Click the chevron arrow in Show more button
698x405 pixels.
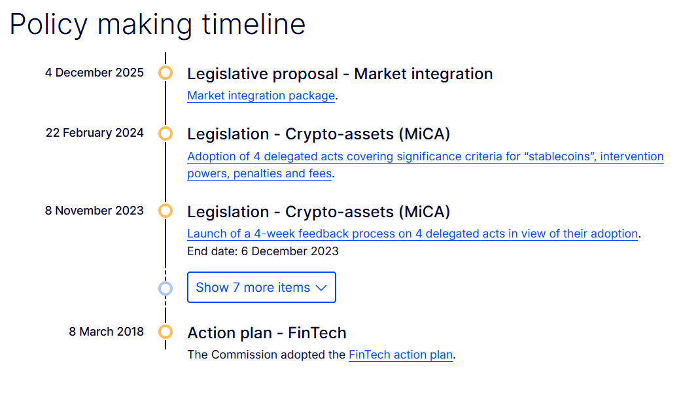(321, 288)
